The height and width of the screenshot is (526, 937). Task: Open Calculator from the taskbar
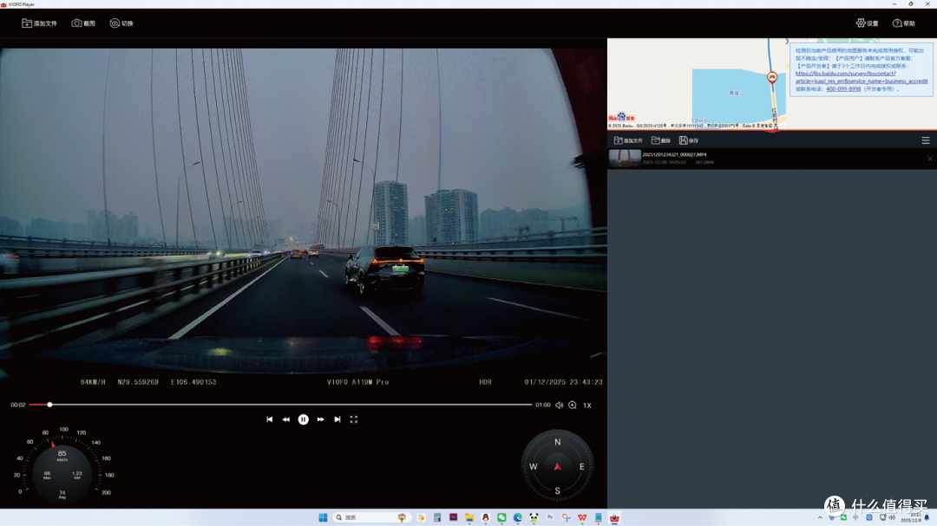pyautogui.click(x=437, y=517)
